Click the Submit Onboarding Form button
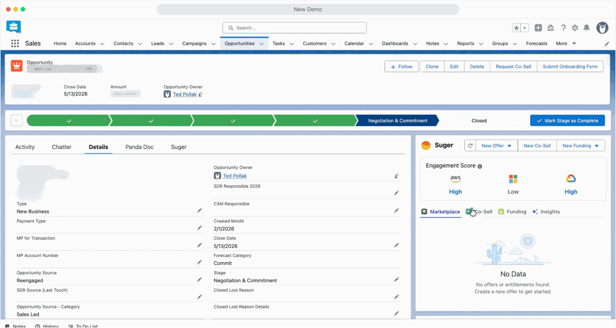This screenshot has width=616, height=328. [x=570, y=67]
